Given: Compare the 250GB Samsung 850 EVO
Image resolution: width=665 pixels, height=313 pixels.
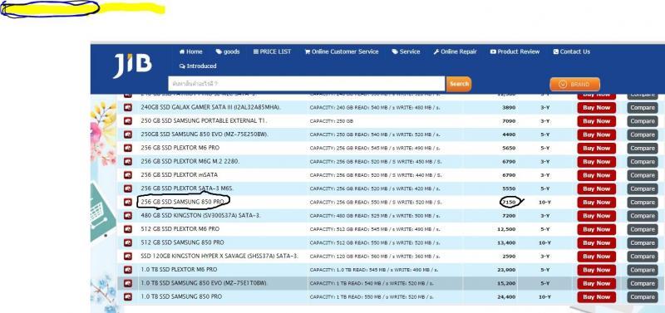Looking at the screenshot, I should tap(643, 134).
